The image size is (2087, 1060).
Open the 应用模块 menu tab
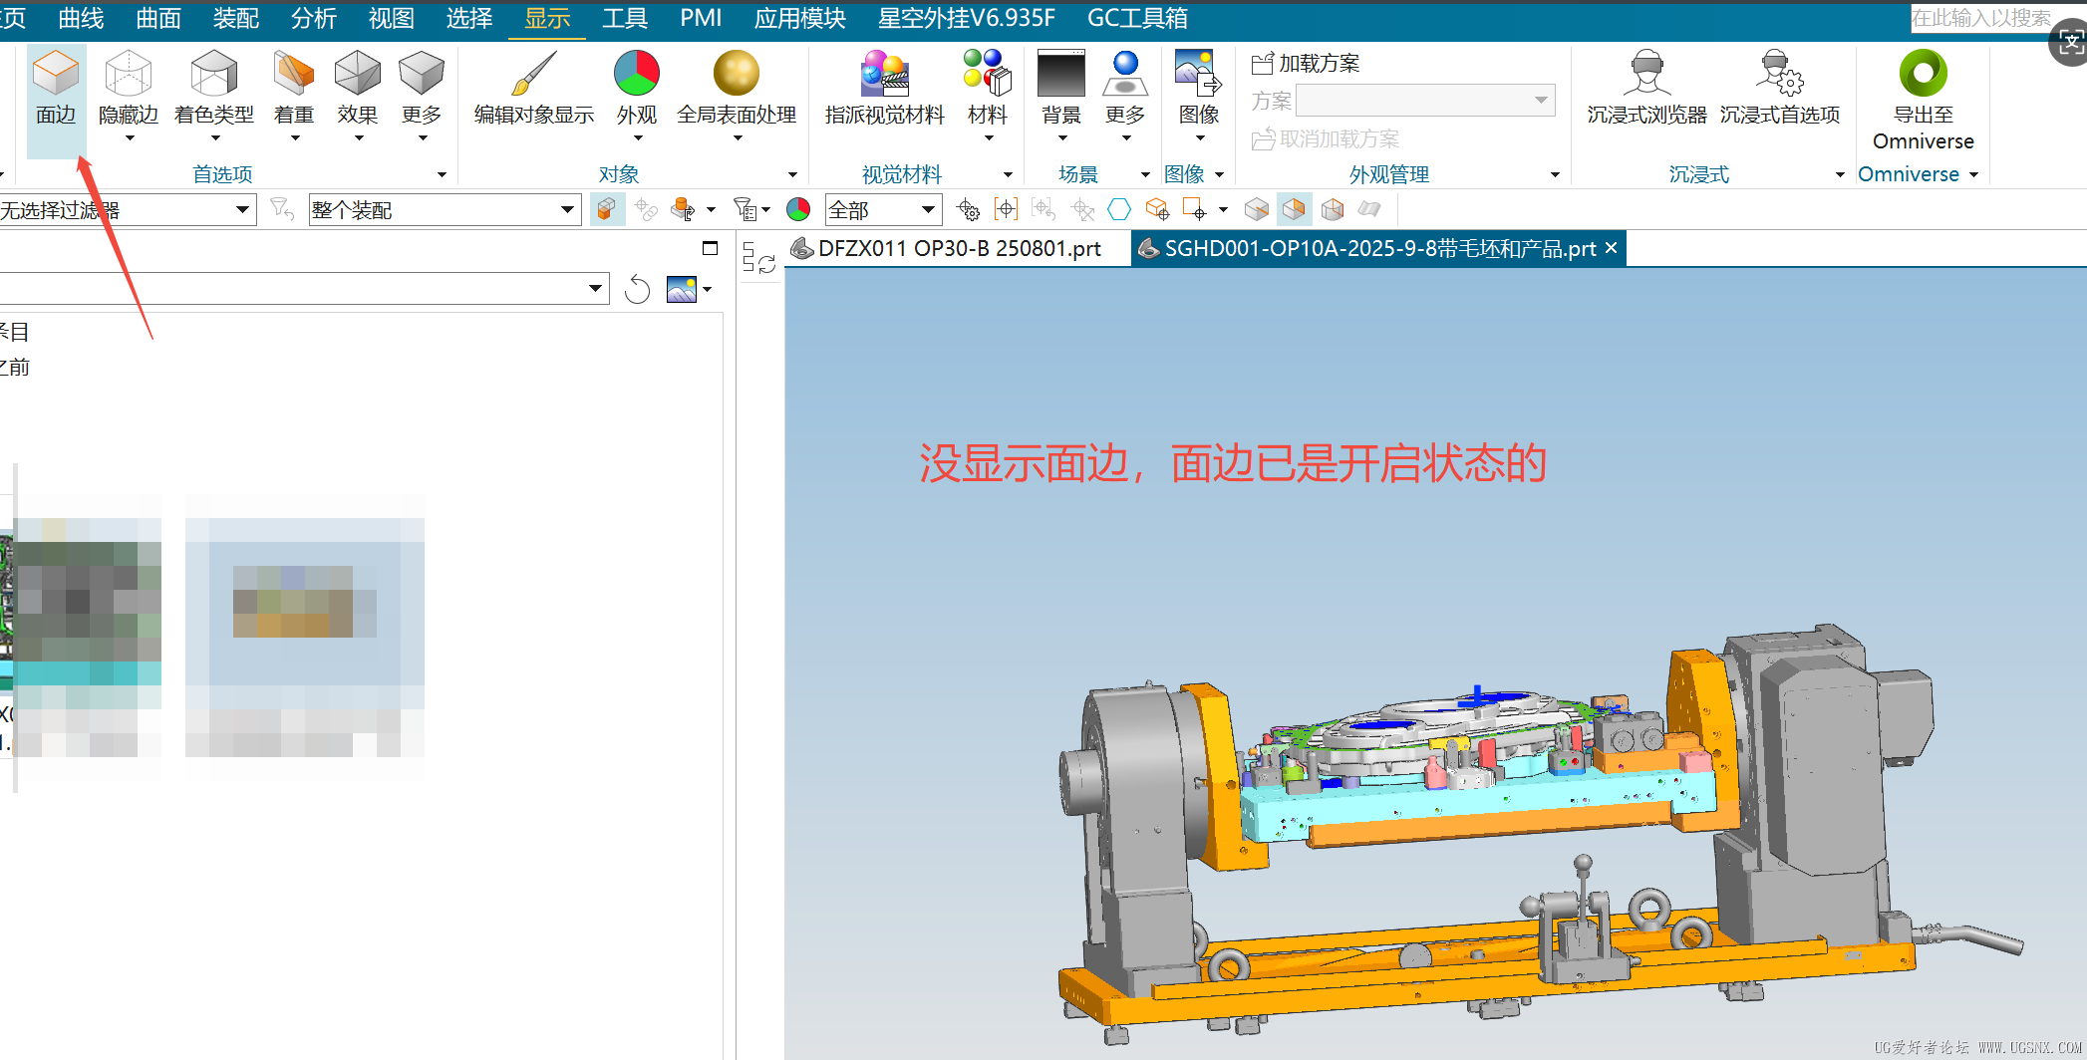(799, 18)
